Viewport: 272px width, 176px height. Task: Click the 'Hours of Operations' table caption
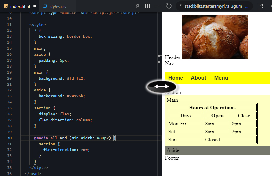click(x=212, y=108)
